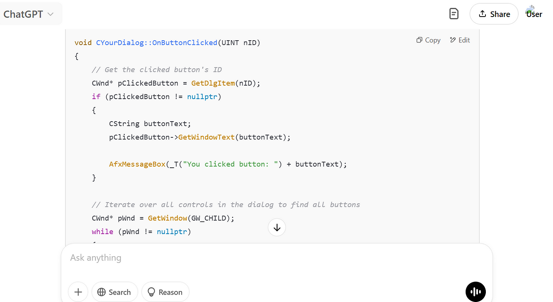
Task: Click GetWindow(GW_CHILD) in the code
Action: [191, 218]
